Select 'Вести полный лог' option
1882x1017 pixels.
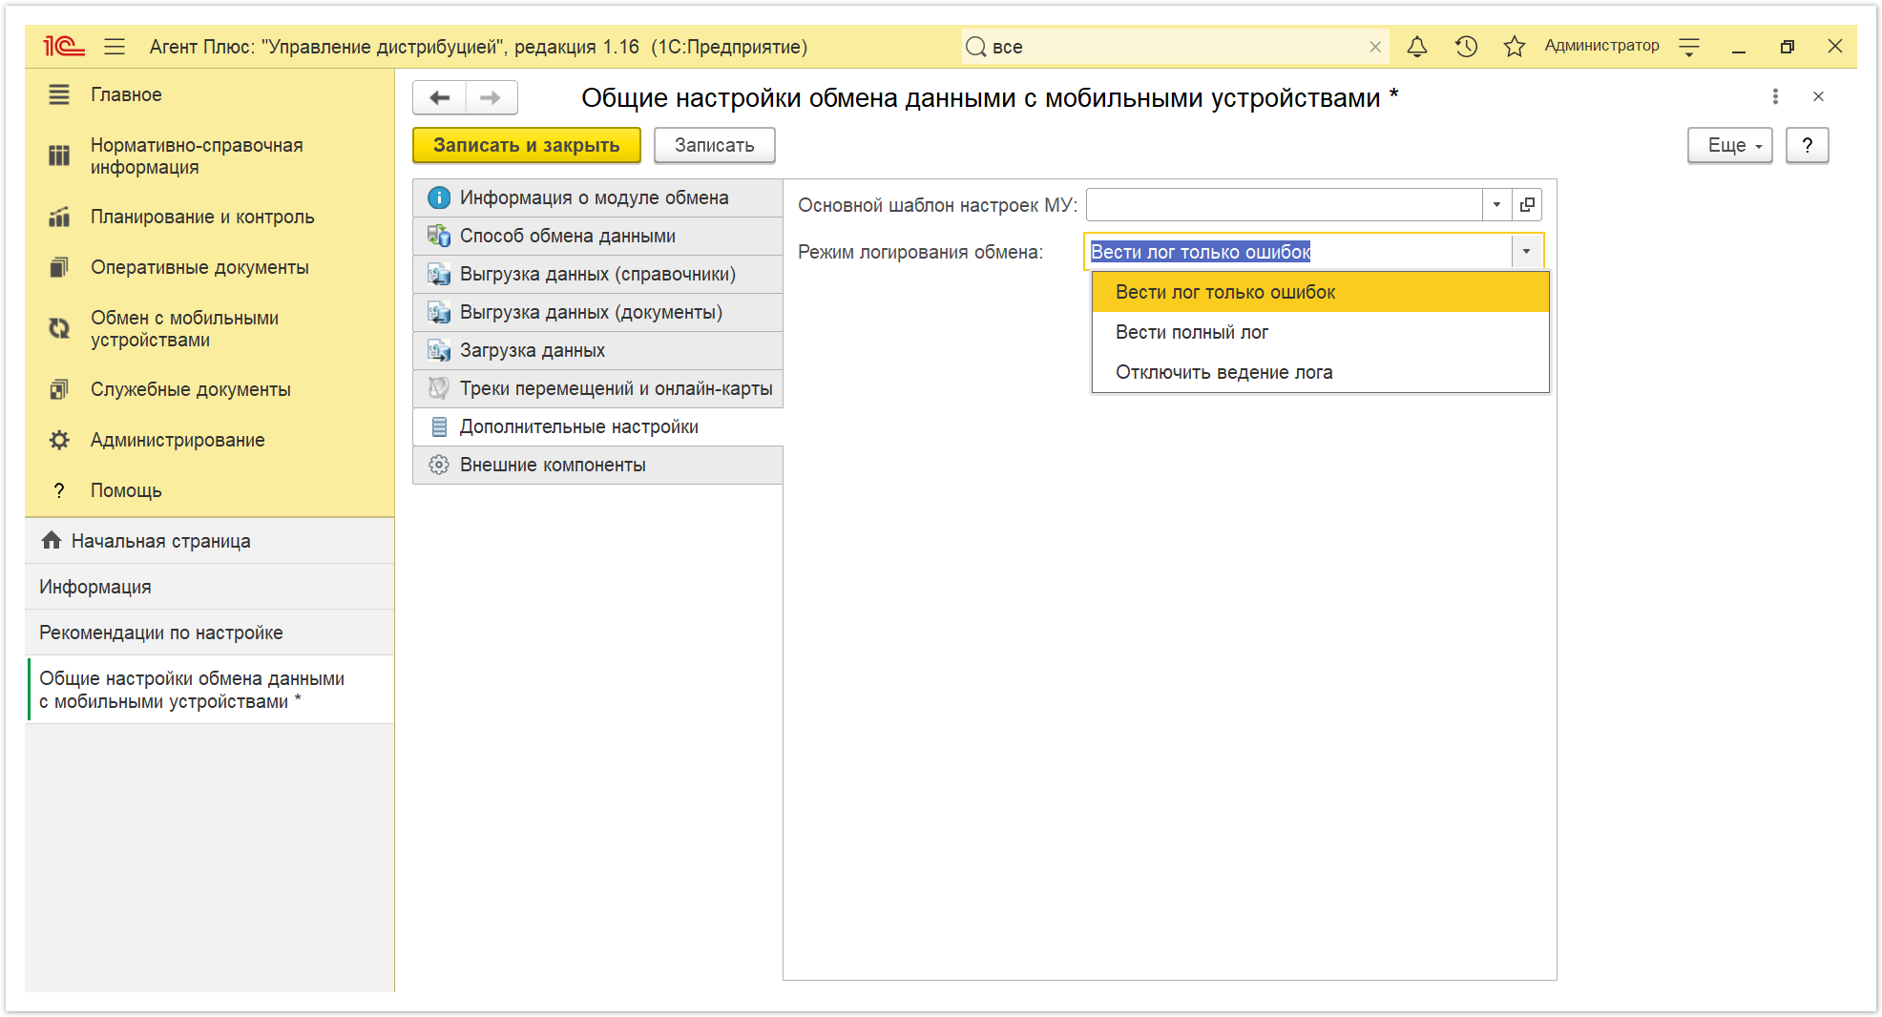pos(1320,332)
